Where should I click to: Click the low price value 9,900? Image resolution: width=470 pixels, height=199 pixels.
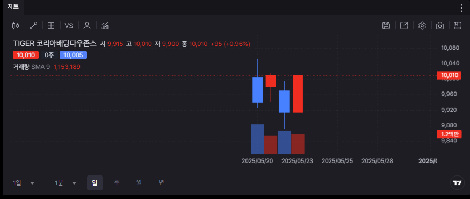pos(171,44)
